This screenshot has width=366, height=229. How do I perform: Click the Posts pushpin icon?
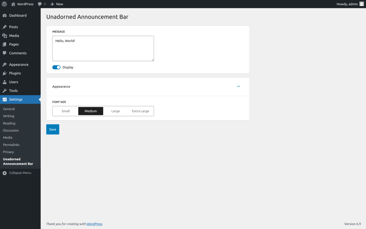(5, 27)
